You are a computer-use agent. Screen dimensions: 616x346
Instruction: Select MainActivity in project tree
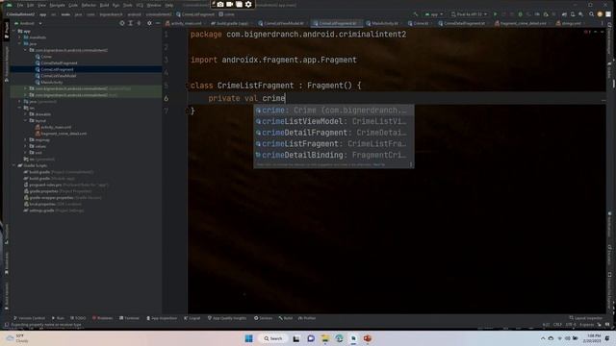point(51,82)
